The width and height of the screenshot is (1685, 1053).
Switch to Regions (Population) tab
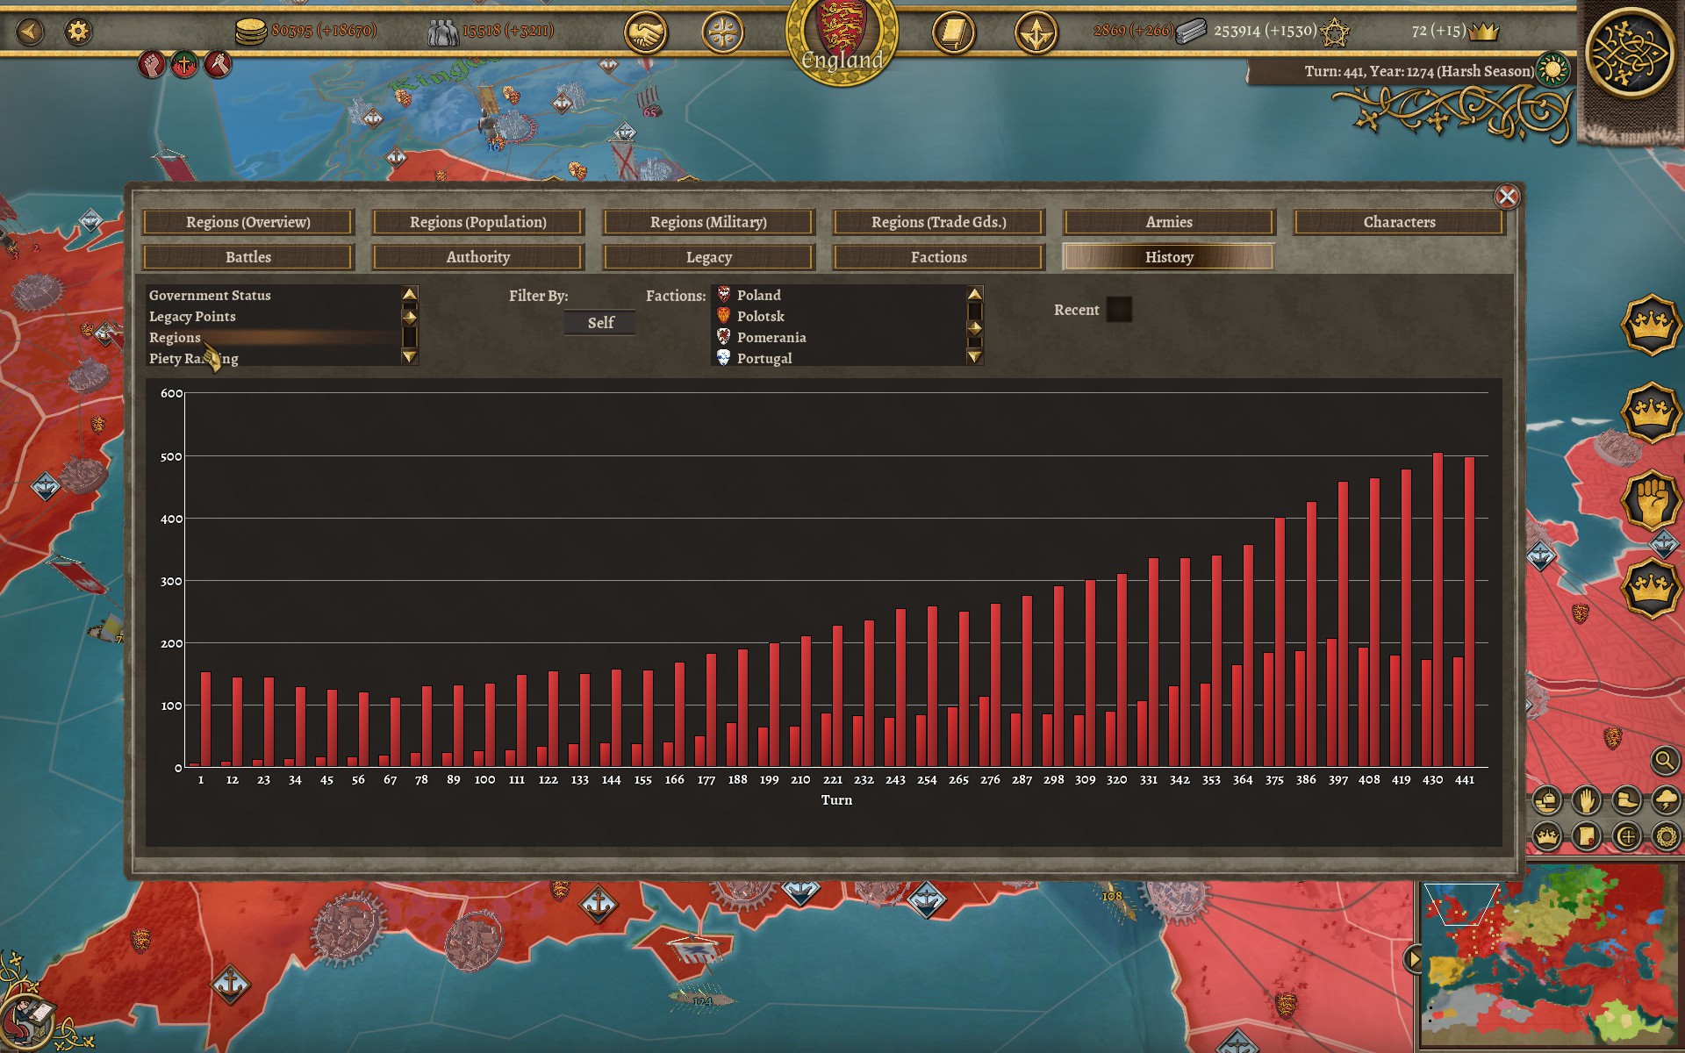[x=478, y=222]
